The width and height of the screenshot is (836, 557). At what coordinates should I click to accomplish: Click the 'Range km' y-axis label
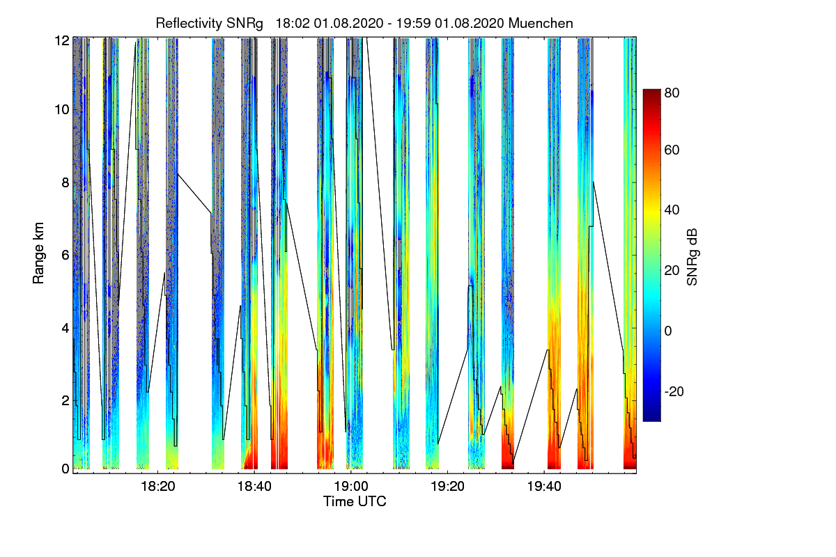(38, 254)
